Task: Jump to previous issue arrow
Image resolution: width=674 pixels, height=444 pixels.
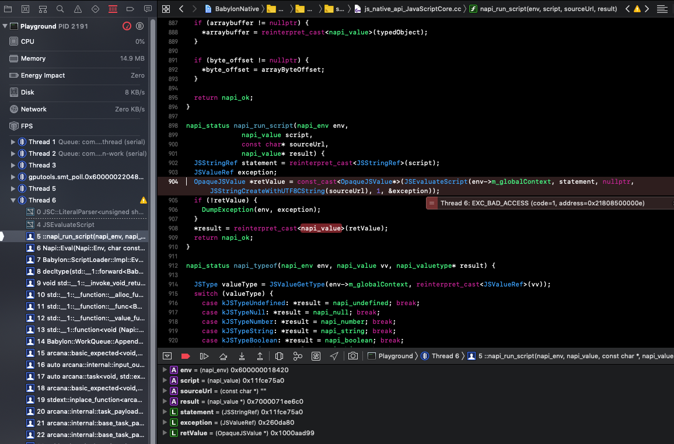Action: tap(627, 9)
